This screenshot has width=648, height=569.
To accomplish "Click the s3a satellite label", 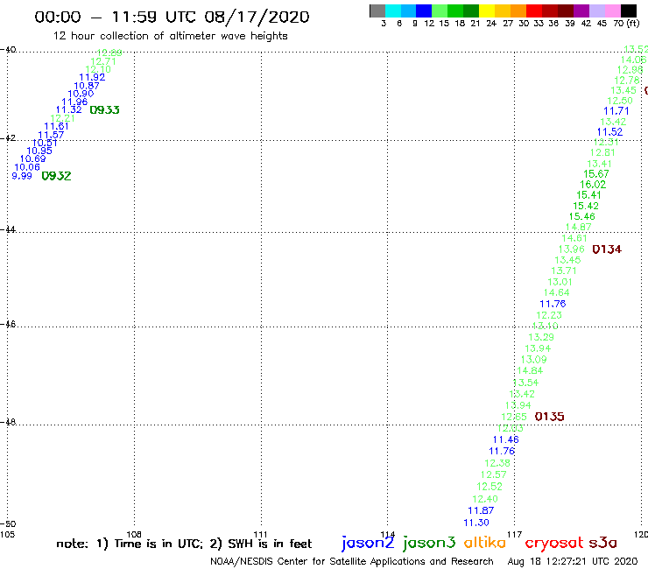I will [602, 543].
